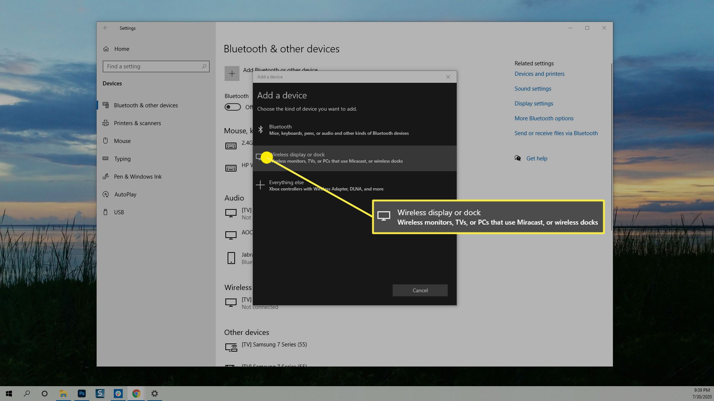
Task: Click Cancel to close dialog
Action: (x=420, y=290)
